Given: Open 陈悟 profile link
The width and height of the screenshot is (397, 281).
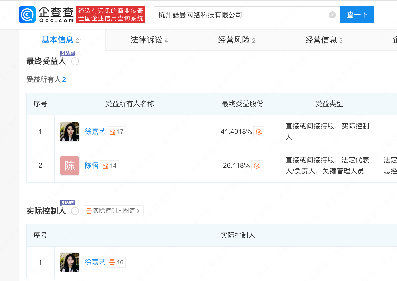Looking at the screenshot, I should [92, 166].
